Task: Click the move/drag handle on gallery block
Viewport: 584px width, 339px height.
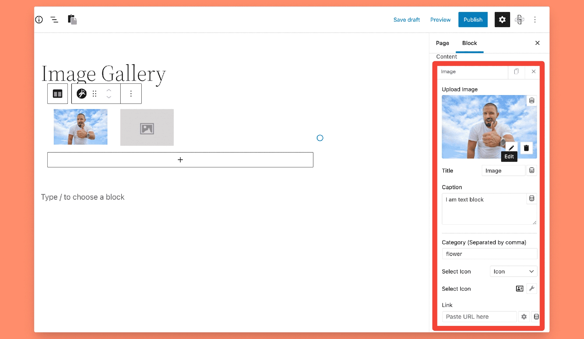Action: click(x=95, y=94)
